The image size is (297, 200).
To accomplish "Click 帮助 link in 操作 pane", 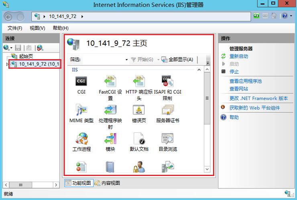I will (x=234, y=117).
